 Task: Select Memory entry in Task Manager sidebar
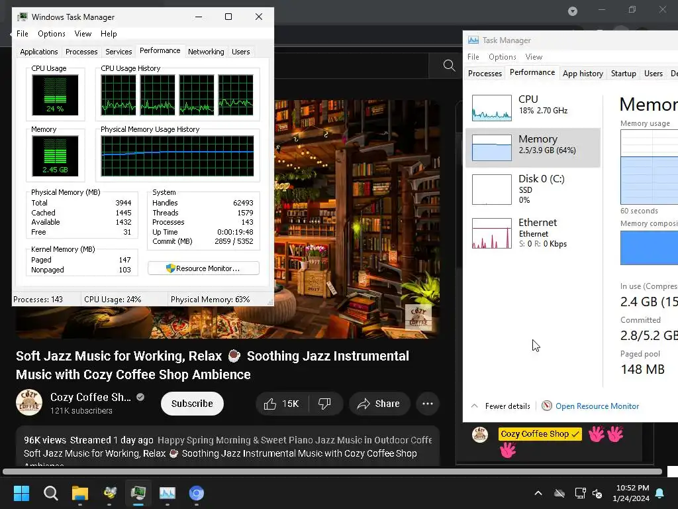tap(533, 147)
